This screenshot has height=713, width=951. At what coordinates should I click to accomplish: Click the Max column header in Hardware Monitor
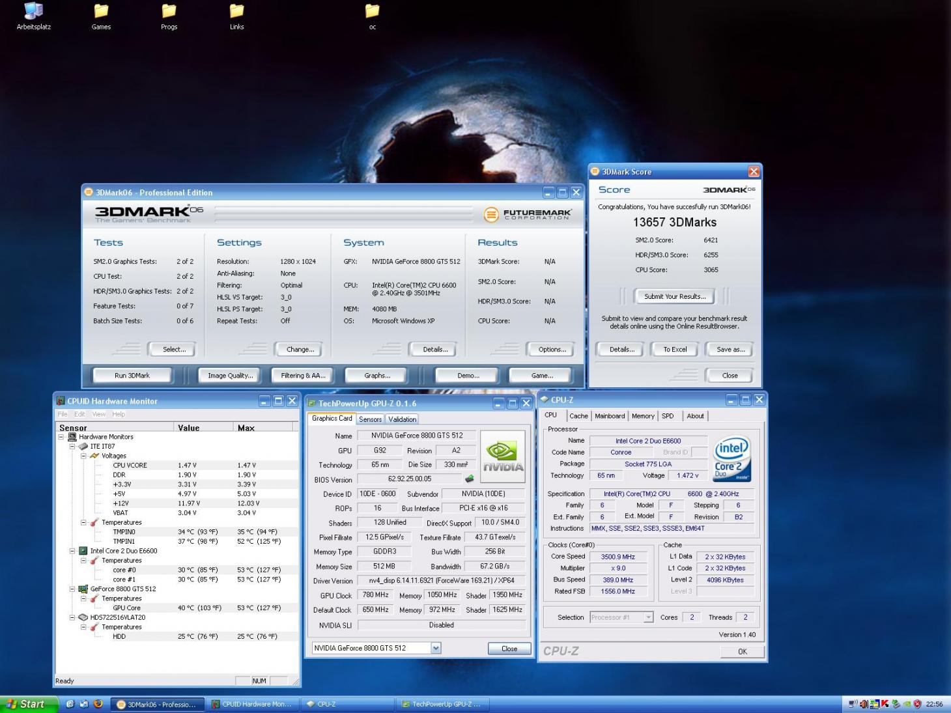coord(263,428)
